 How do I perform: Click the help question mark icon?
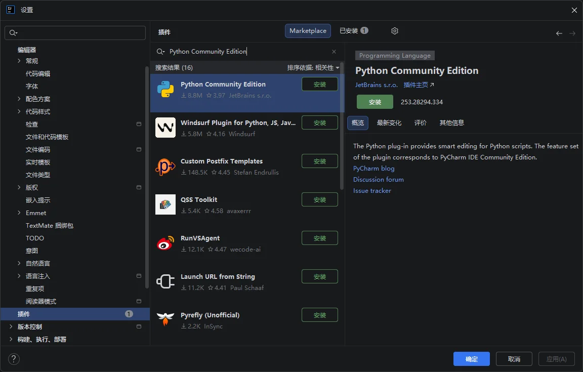click(14, 359)
